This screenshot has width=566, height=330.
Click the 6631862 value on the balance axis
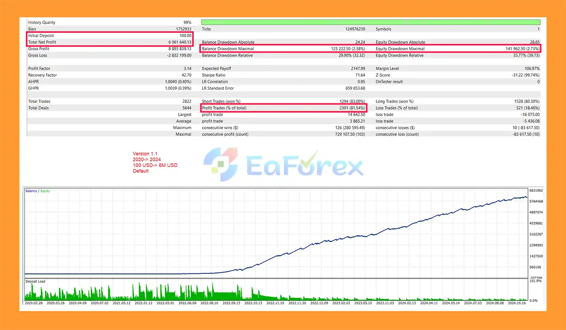[536, 191]
